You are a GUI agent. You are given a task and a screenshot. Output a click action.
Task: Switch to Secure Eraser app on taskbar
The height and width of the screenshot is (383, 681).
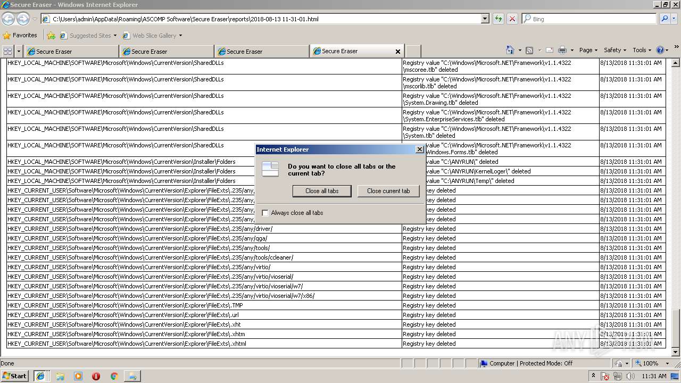point(132,376)
